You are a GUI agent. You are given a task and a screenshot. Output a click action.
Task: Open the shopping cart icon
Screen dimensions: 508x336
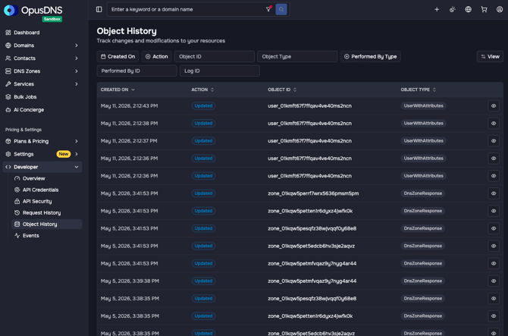pos(484,9)
